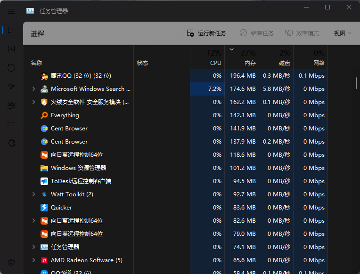Sort by CPU column header

207,57
